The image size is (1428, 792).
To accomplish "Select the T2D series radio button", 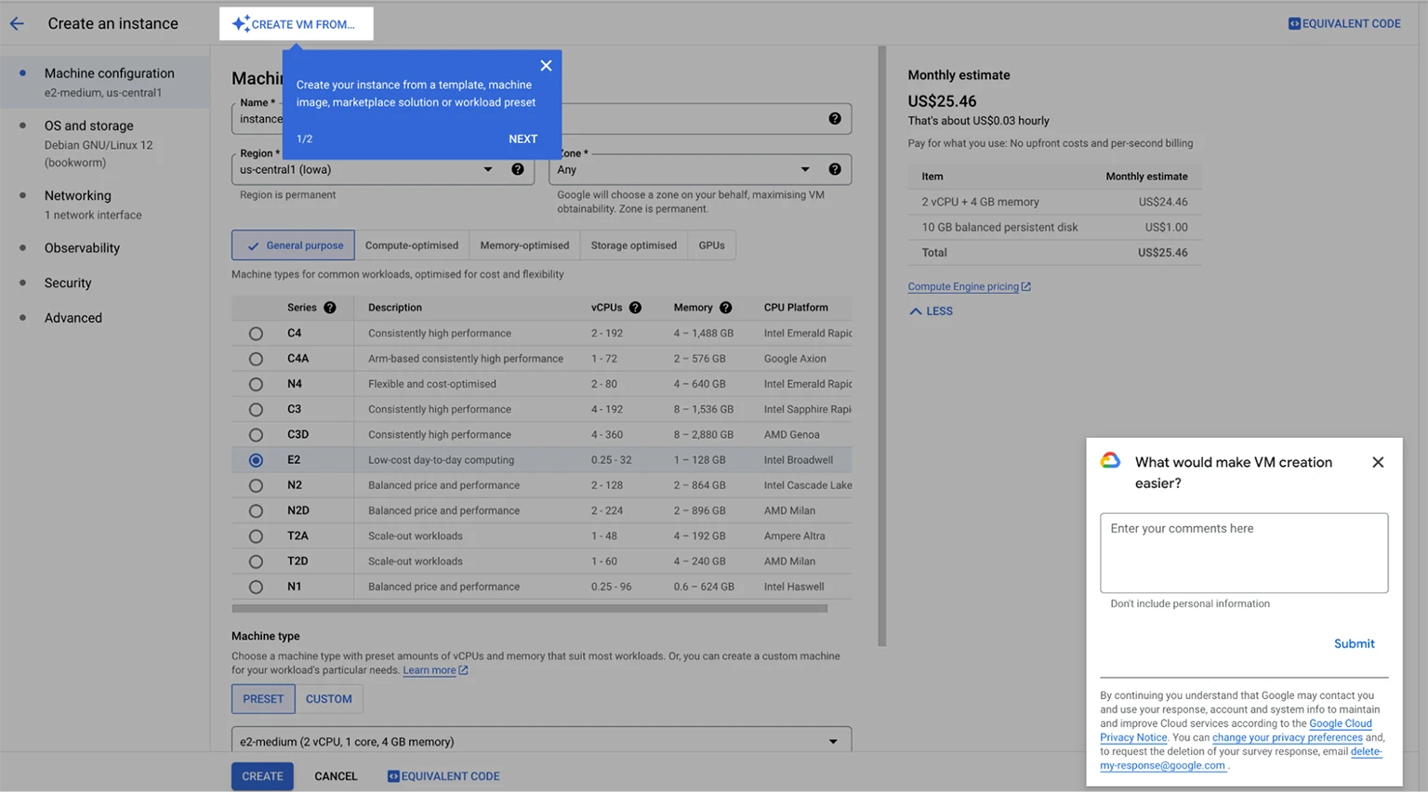I will pos(256,561).
